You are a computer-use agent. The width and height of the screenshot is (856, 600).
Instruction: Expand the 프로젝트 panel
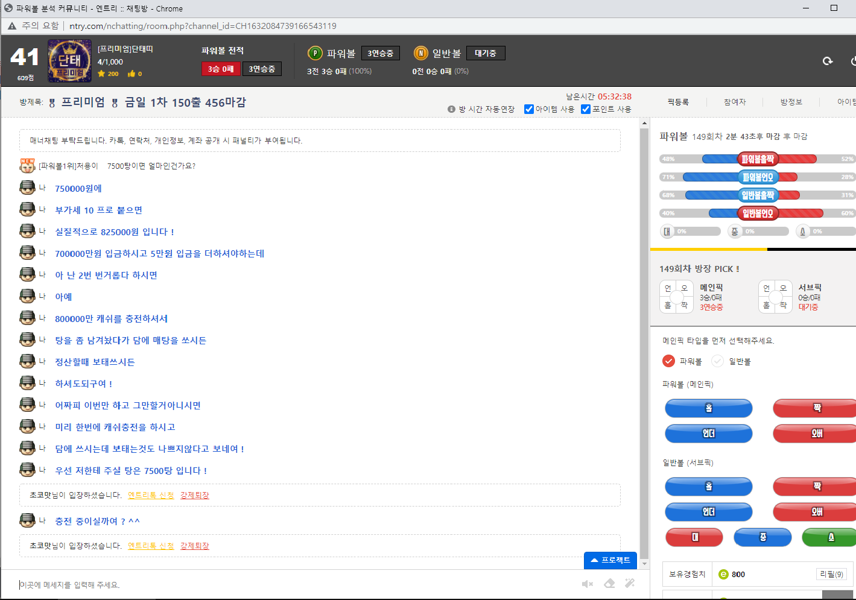coord(610,560)
